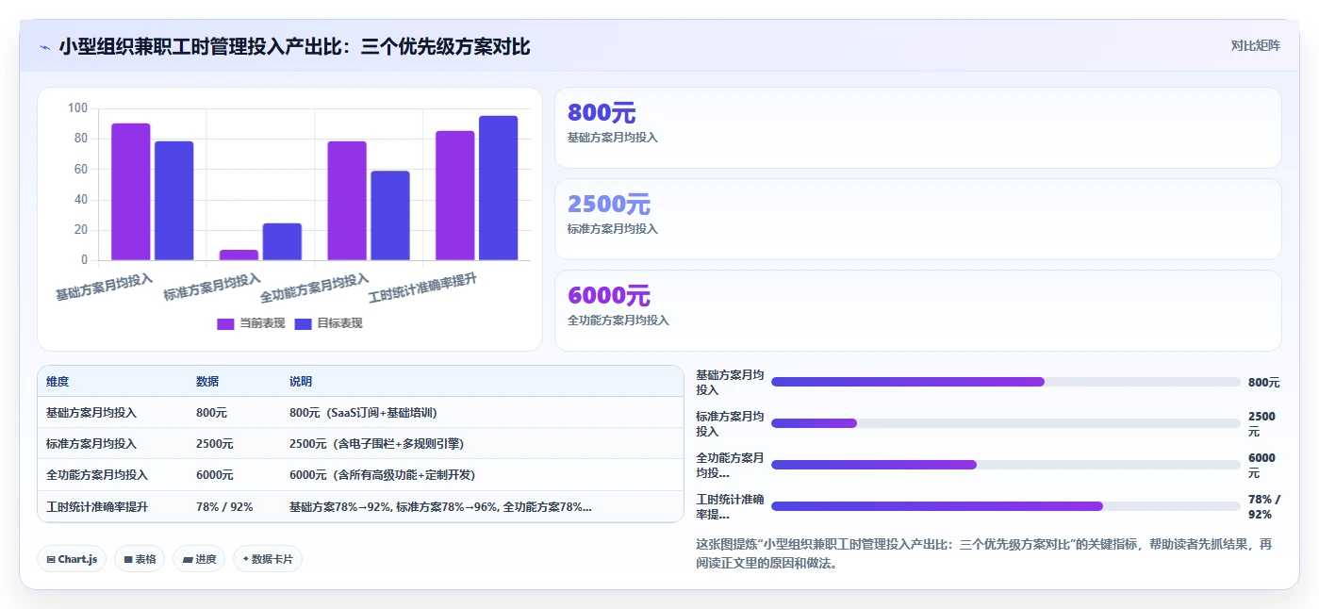This screenshot has height=609, width=1319.
Task: Click the summary paragraph starting 这张图提炼
Action: pos(983,553)
